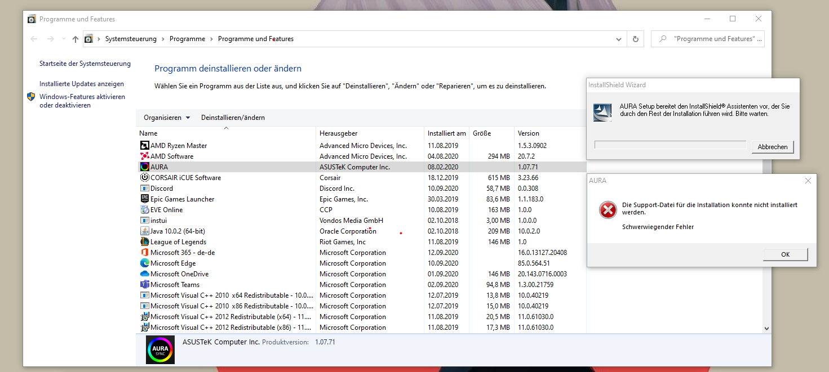Image resolution: width=829 pixels, height=372 pixels.
Task: Click the League of Legends icon
Action: [x=144, y=242]
